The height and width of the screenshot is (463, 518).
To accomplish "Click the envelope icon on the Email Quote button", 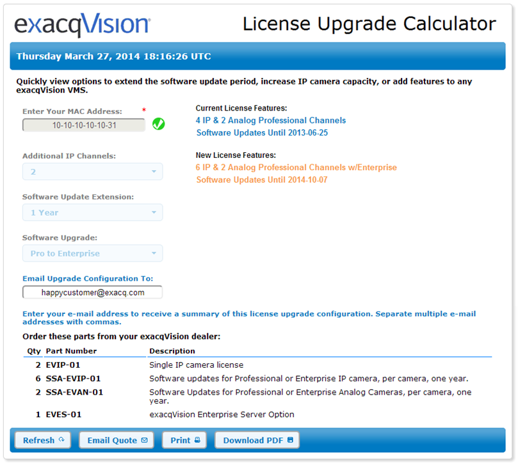I will (143, 440).
